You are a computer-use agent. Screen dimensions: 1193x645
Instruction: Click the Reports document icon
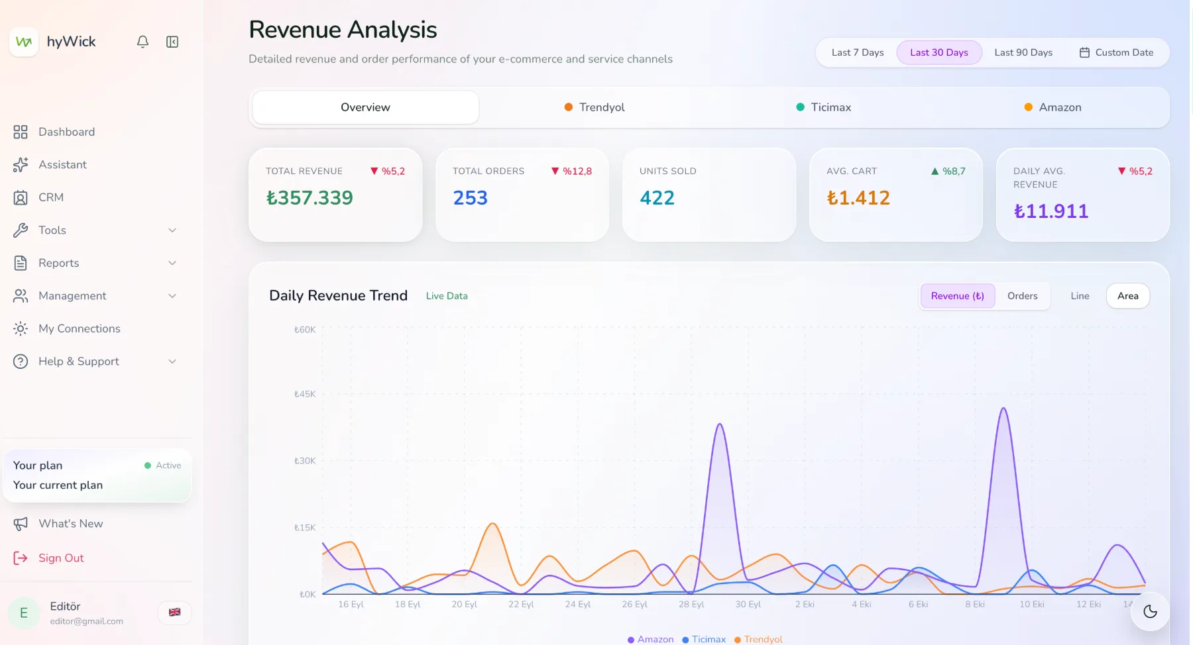click(x=21, y=263)
